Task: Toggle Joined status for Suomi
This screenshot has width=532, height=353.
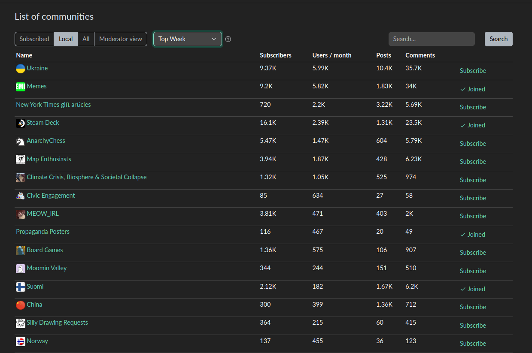Action: click(472, 289)
